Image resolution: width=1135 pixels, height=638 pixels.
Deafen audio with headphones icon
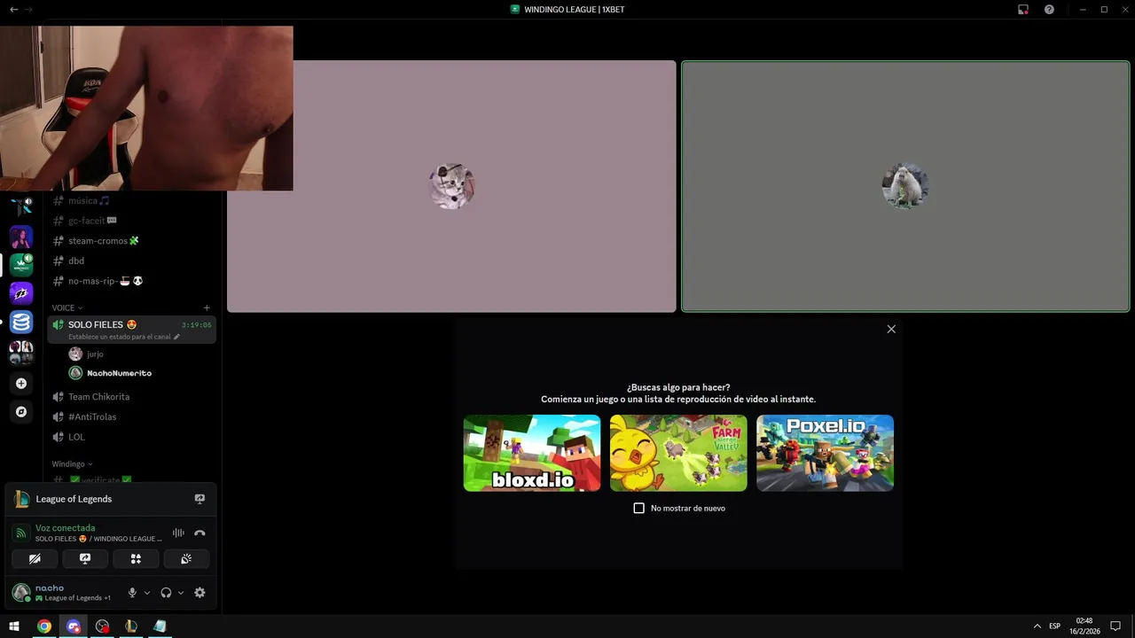[166, 593]
